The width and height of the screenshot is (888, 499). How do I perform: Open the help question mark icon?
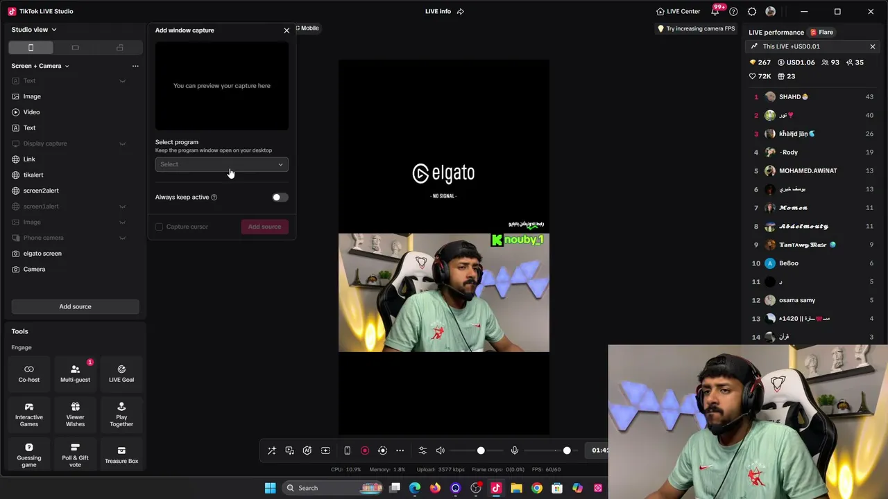pyautogui.click(x=733, y=11)
